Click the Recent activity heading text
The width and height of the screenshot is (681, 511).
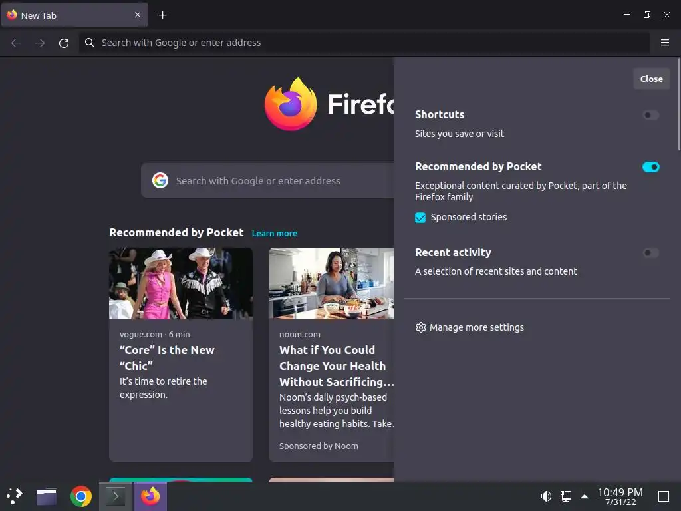pos(453,252)
